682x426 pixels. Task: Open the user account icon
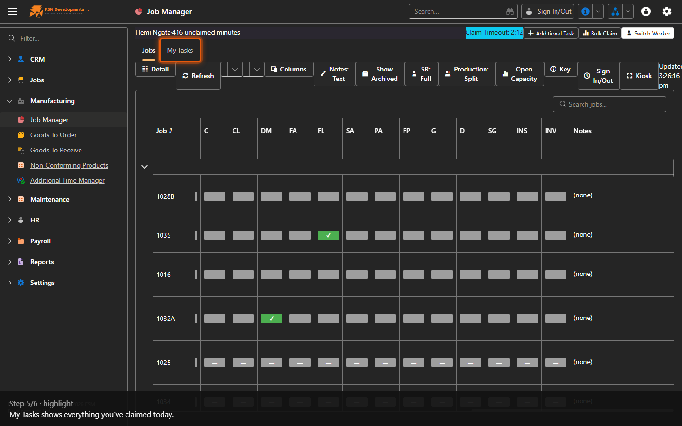pyautogui.click(x=646, y=11)
